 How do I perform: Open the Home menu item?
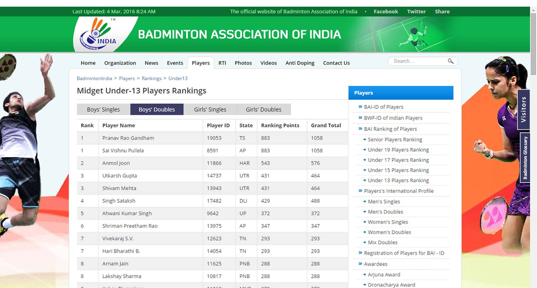88,63
